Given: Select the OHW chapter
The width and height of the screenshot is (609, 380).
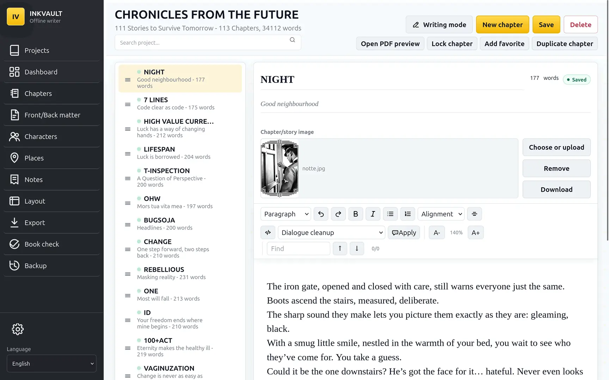Looking at the screenshot, I should point(180,202).
